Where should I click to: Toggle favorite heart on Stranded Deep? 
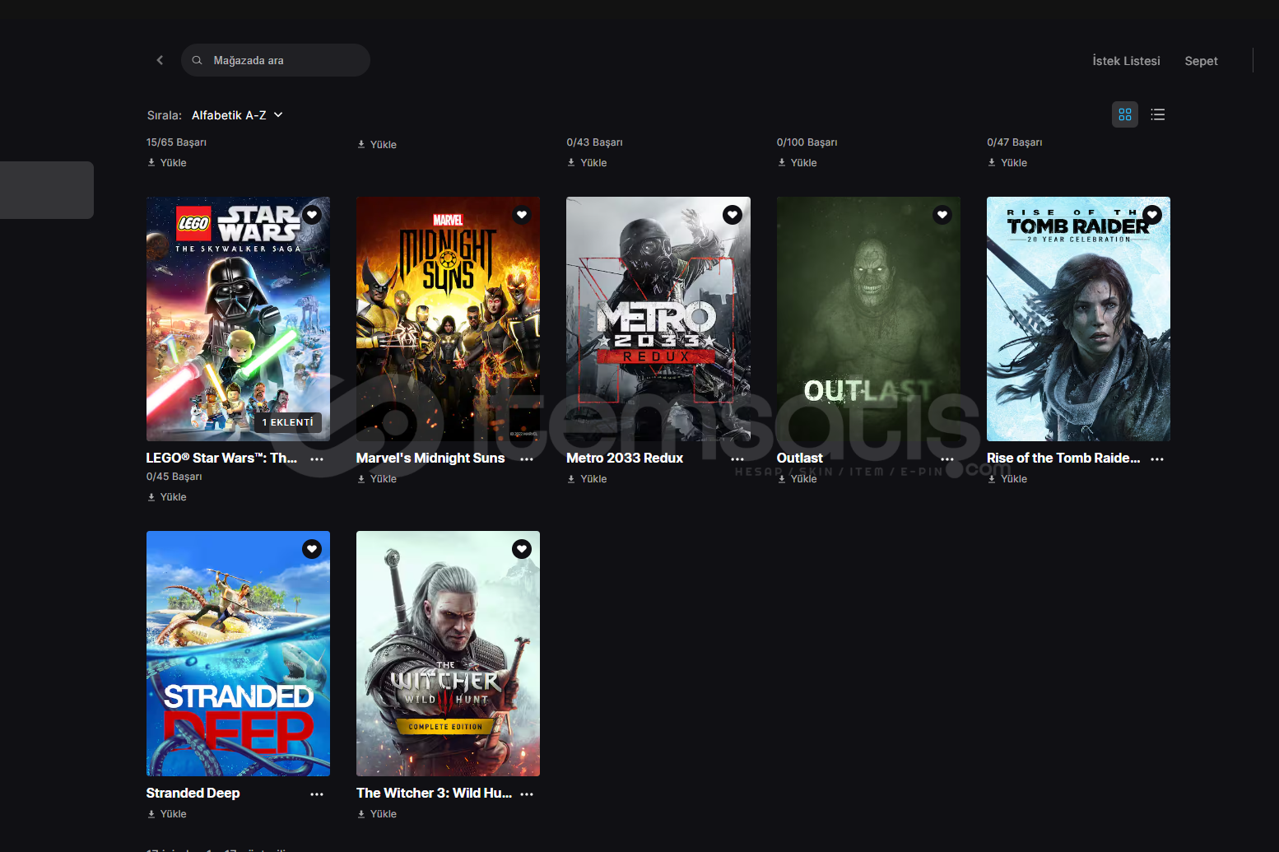click(x=312, y=549)
